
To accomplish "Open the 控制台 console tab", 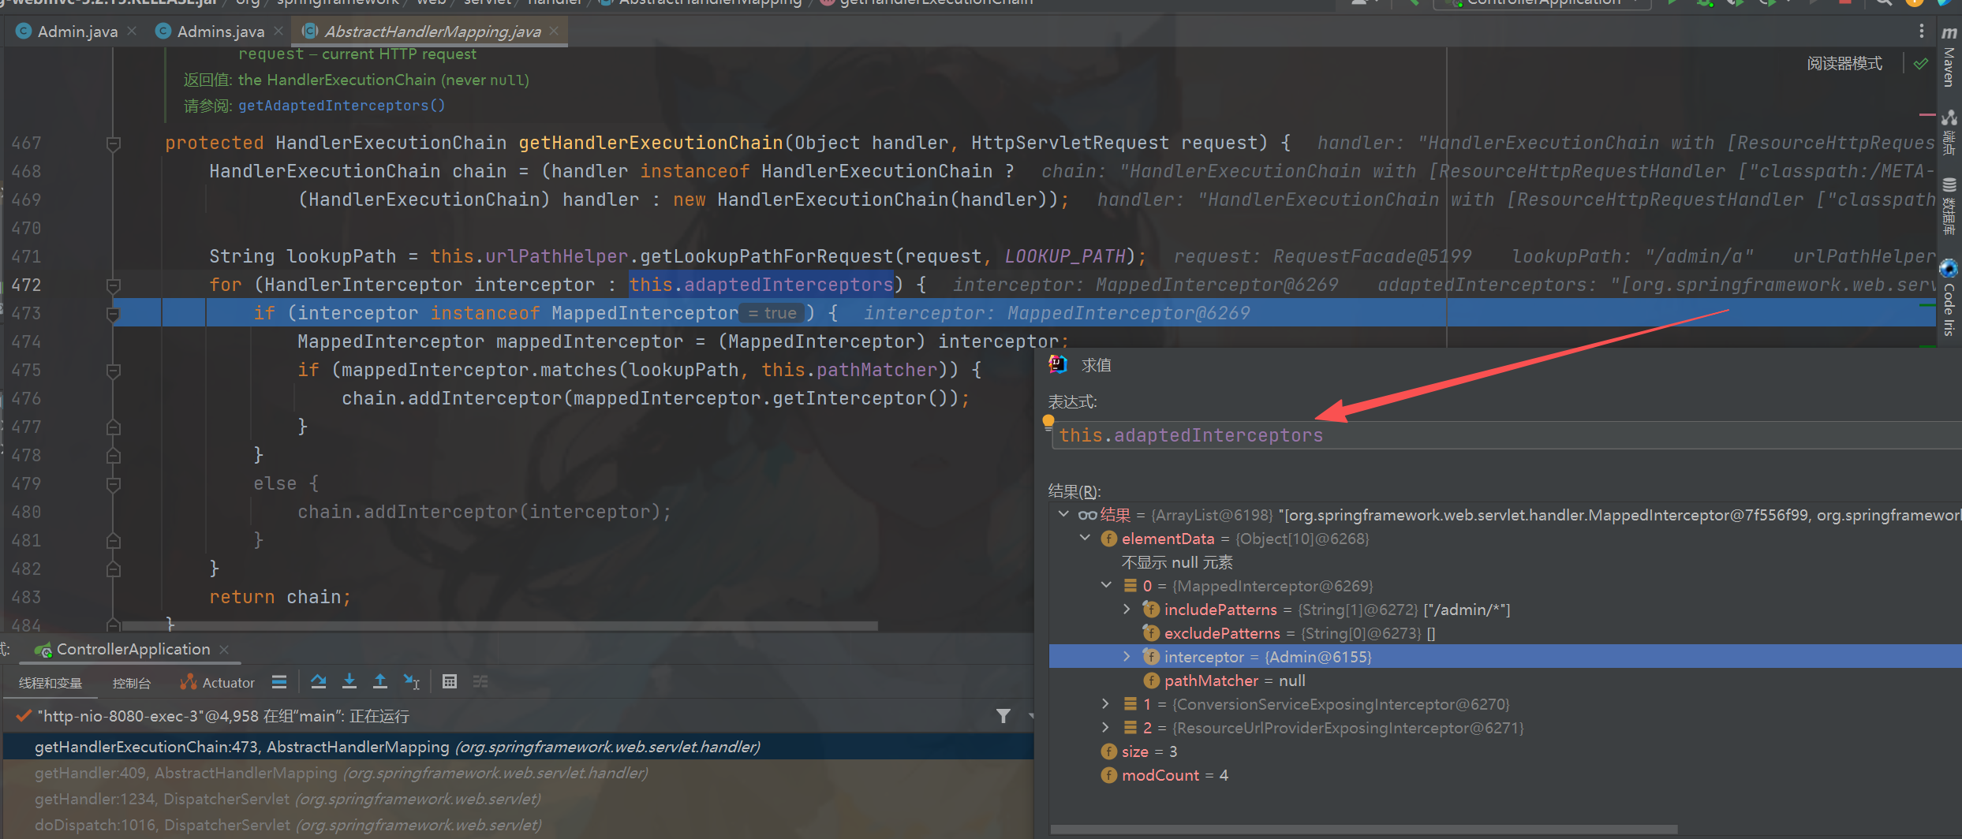I will (131, 683).
